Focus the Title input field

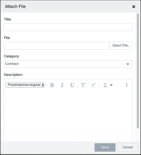coord(68,27)
